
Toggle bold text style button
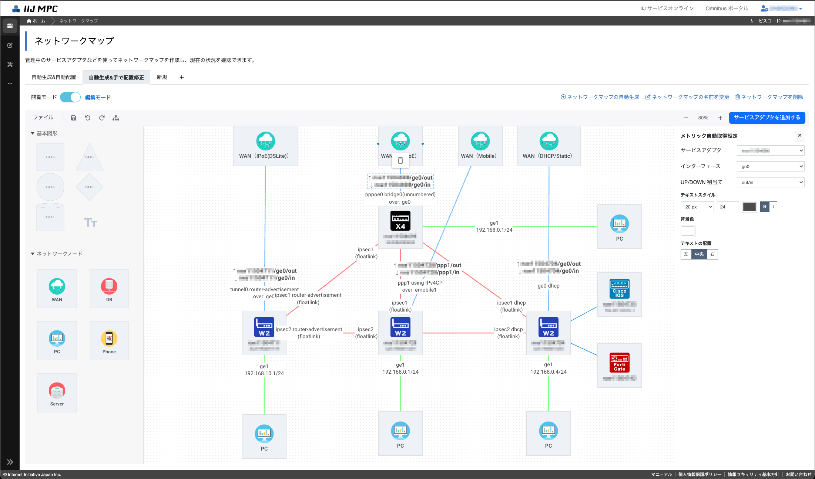[765, 207]
